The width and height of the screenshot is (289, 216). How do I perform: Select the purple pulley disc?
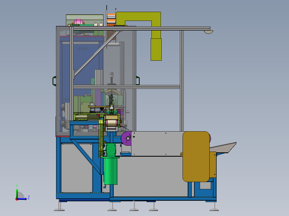click(x=126, y=138)
